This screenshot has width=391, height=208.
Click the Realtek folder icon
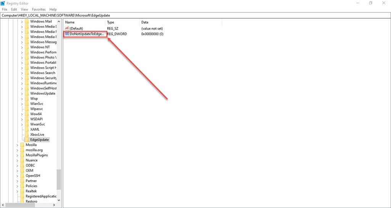pyautogui.click(x=22, y=191)
